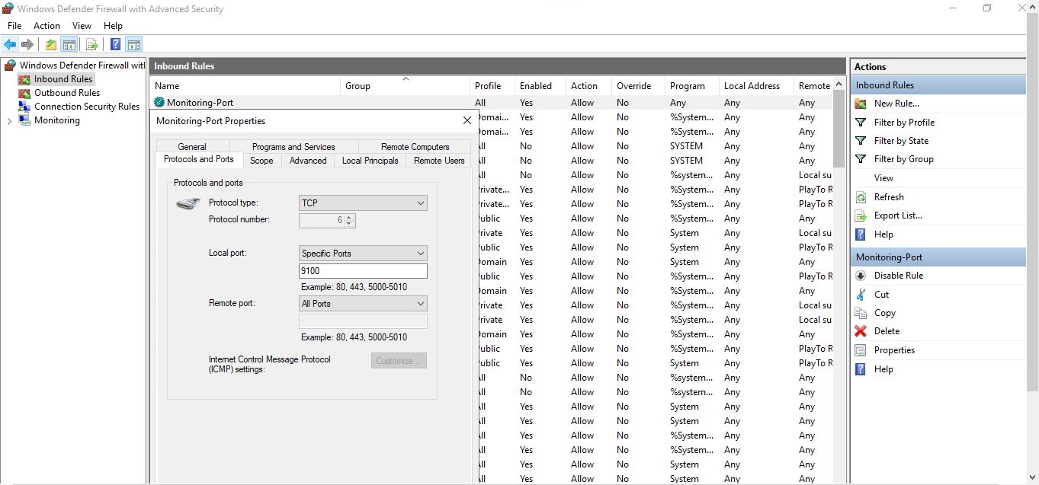1039x485 pixels.
Task: Click the Export List toolbar icon
Action: tap(91, 44)
